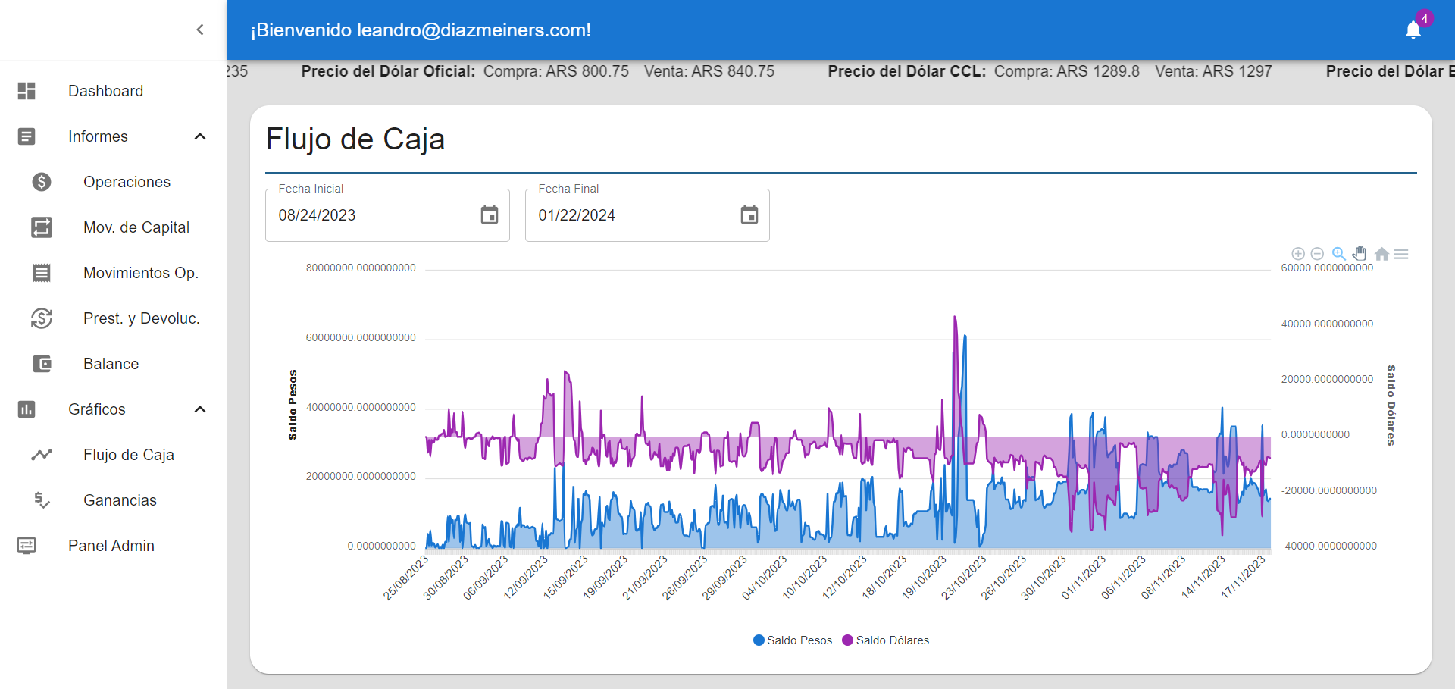The width and height of the screenshot is (1455, 689).
Task: Click the Saldo Dólares axis title
Action: (x=1391, y=405)
